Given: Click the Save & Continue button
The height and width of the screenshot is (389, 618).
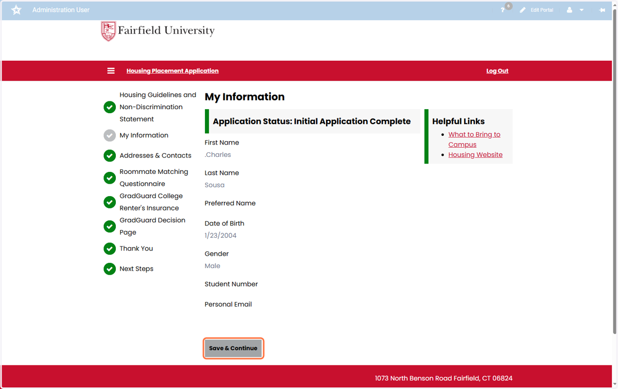Looking at the screenshot, I should tap(233, 348).
